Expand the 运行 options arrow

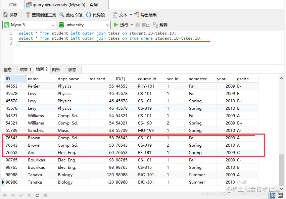pos(132,25)
